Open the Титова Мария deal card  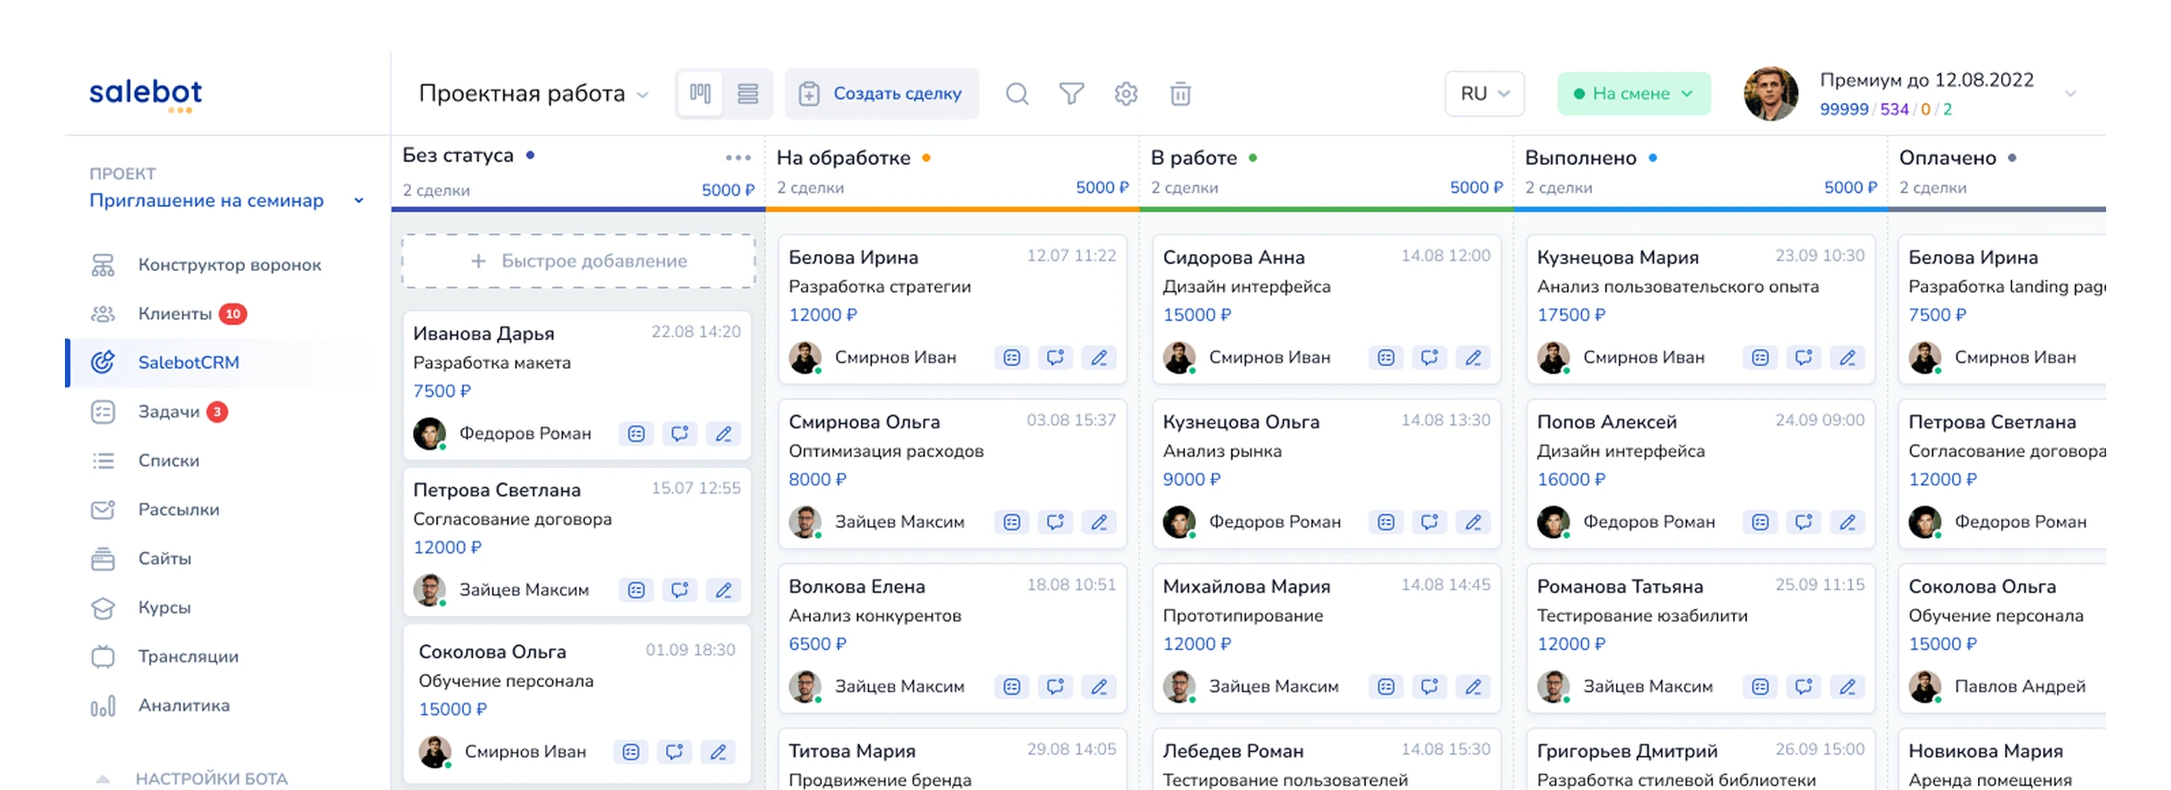point(953,760)
